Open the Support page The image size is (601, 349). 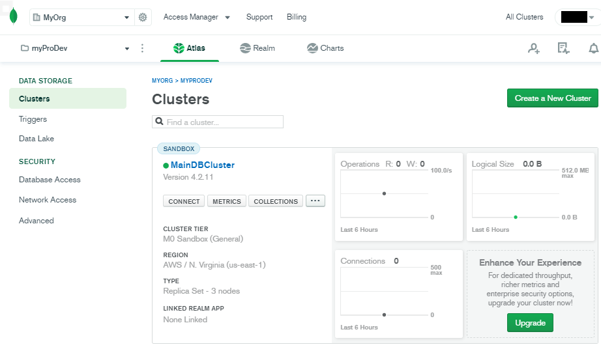coord(259,17)
